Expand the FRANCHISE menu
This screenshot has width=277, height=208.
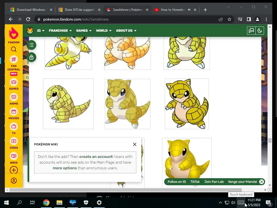(x=60, y=31)
